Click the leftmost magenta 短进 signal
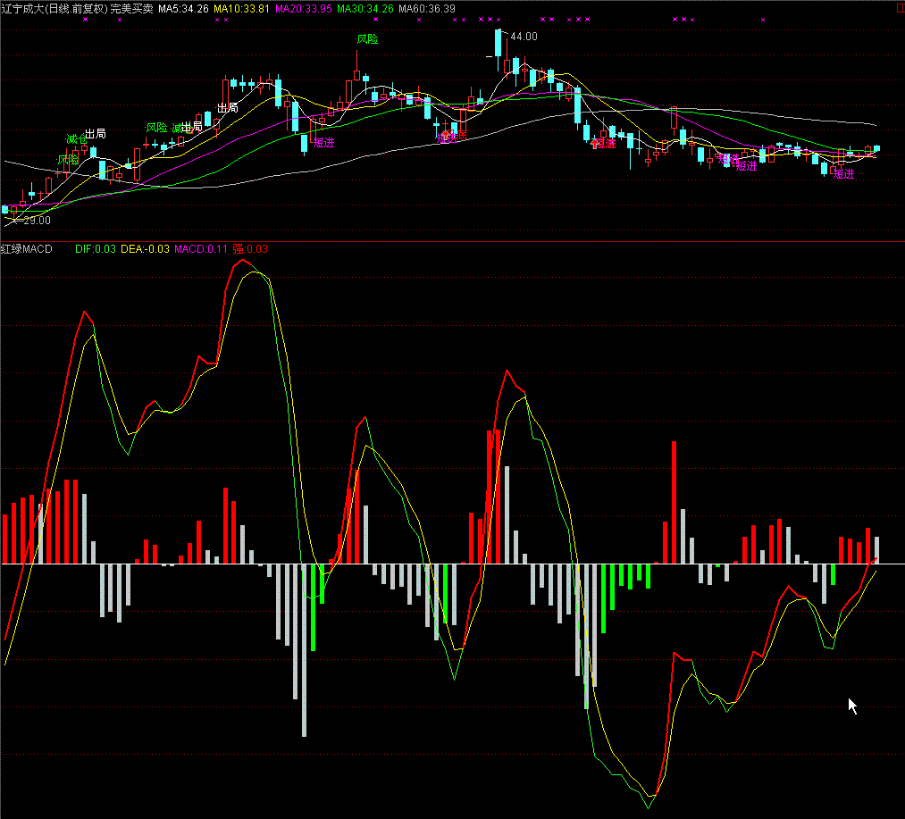905x819 pixels. pos(323,143)
